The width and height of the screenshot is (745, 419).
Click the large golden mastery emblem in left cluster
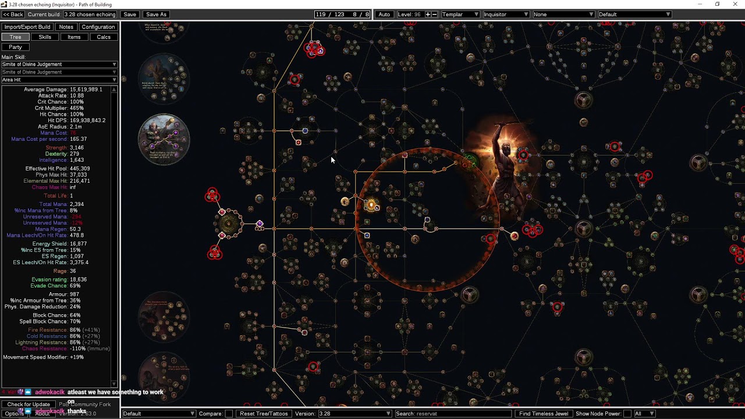click(x=230, y=223)
